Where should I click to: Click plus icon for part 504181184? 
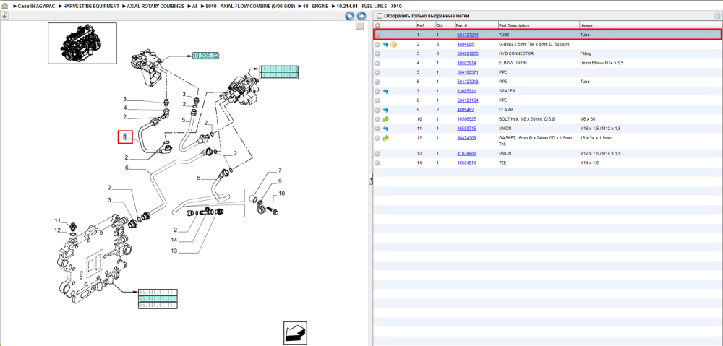(377, 100)
